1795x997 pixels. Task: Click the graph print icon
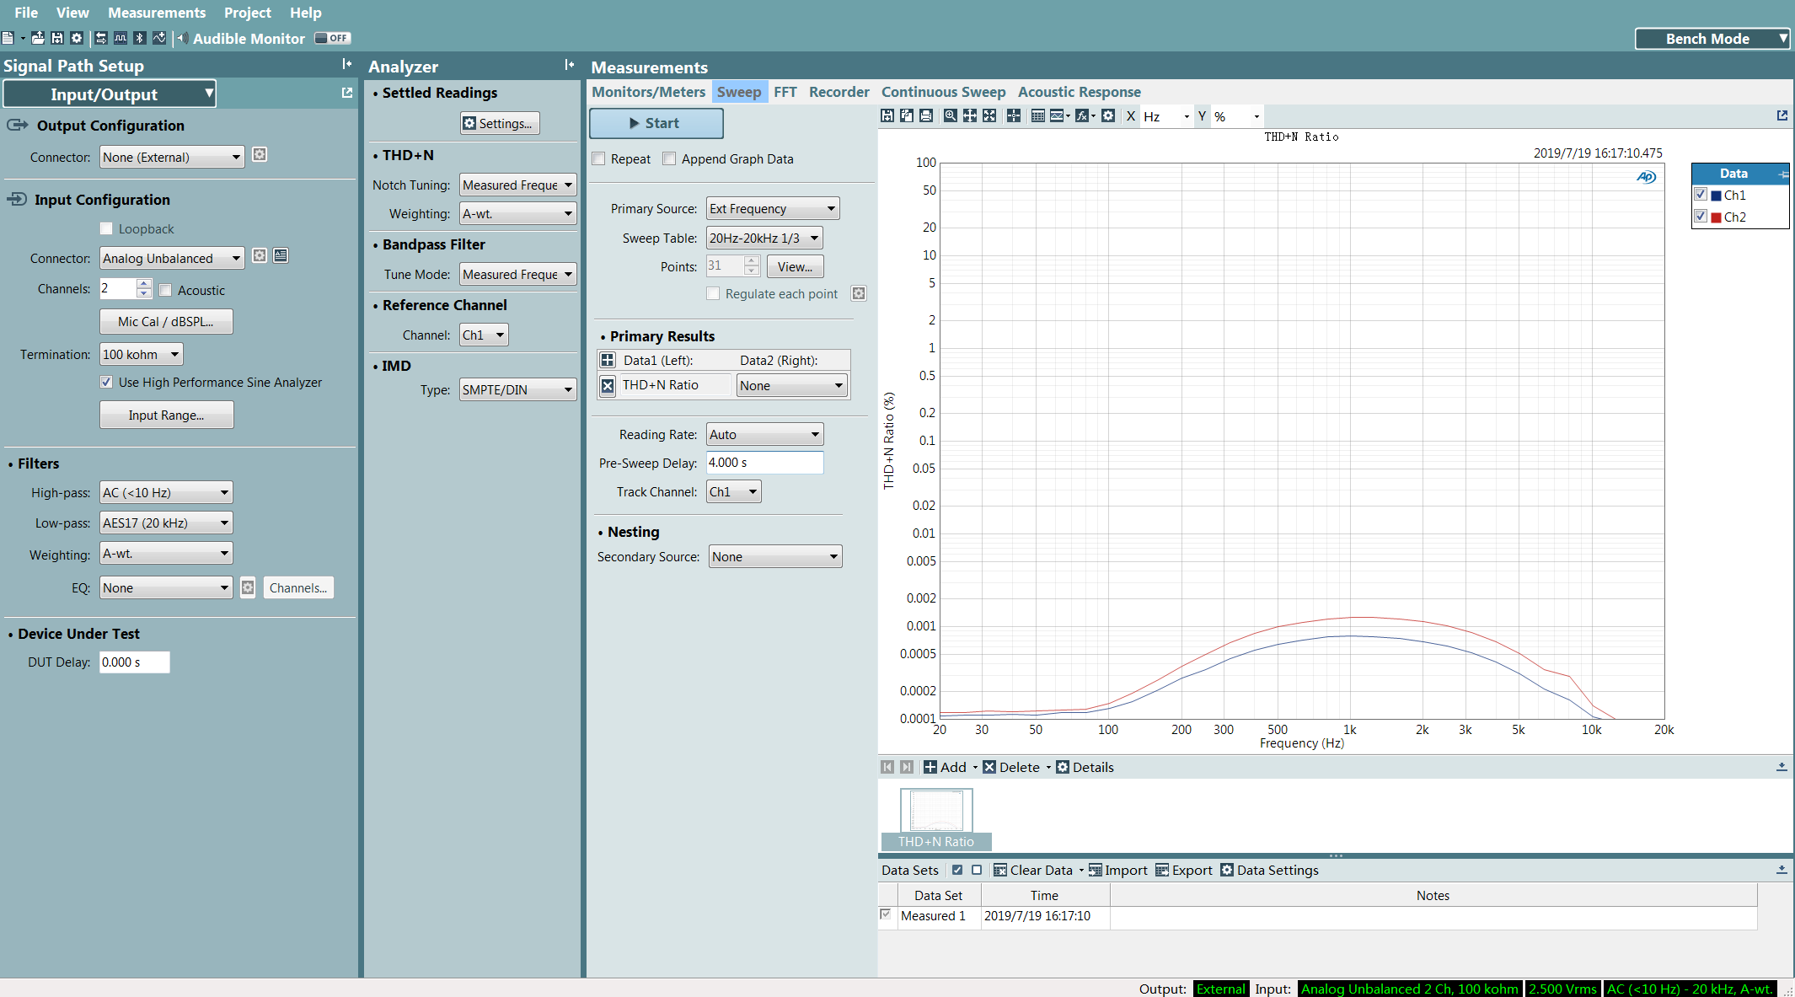(x=926, y=116)
